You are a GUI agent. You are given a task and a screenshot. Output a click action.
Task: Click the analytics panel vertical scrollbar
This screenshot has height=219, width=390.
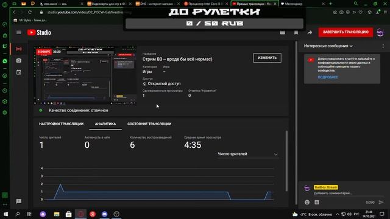[286, 161]
